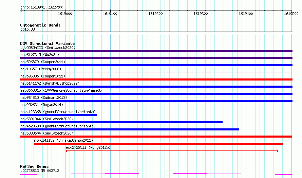Select the 5p15.33 band label

click(x=27, y=29)
